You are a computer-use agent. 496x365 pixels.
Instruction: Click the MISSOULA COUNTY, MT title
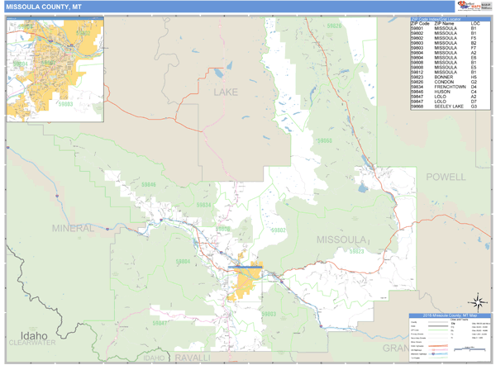tap(41, 7)
